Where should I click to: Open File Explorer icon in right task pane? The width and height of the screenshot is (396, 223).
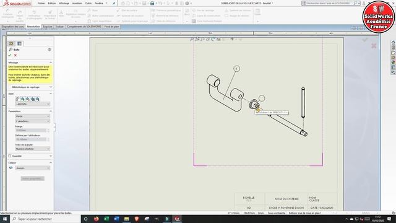coord(394,53)
